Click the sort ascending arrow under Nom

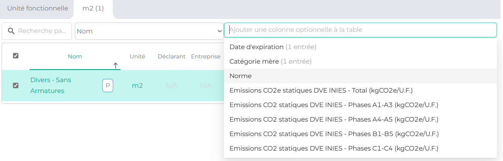tap(116, 65)
